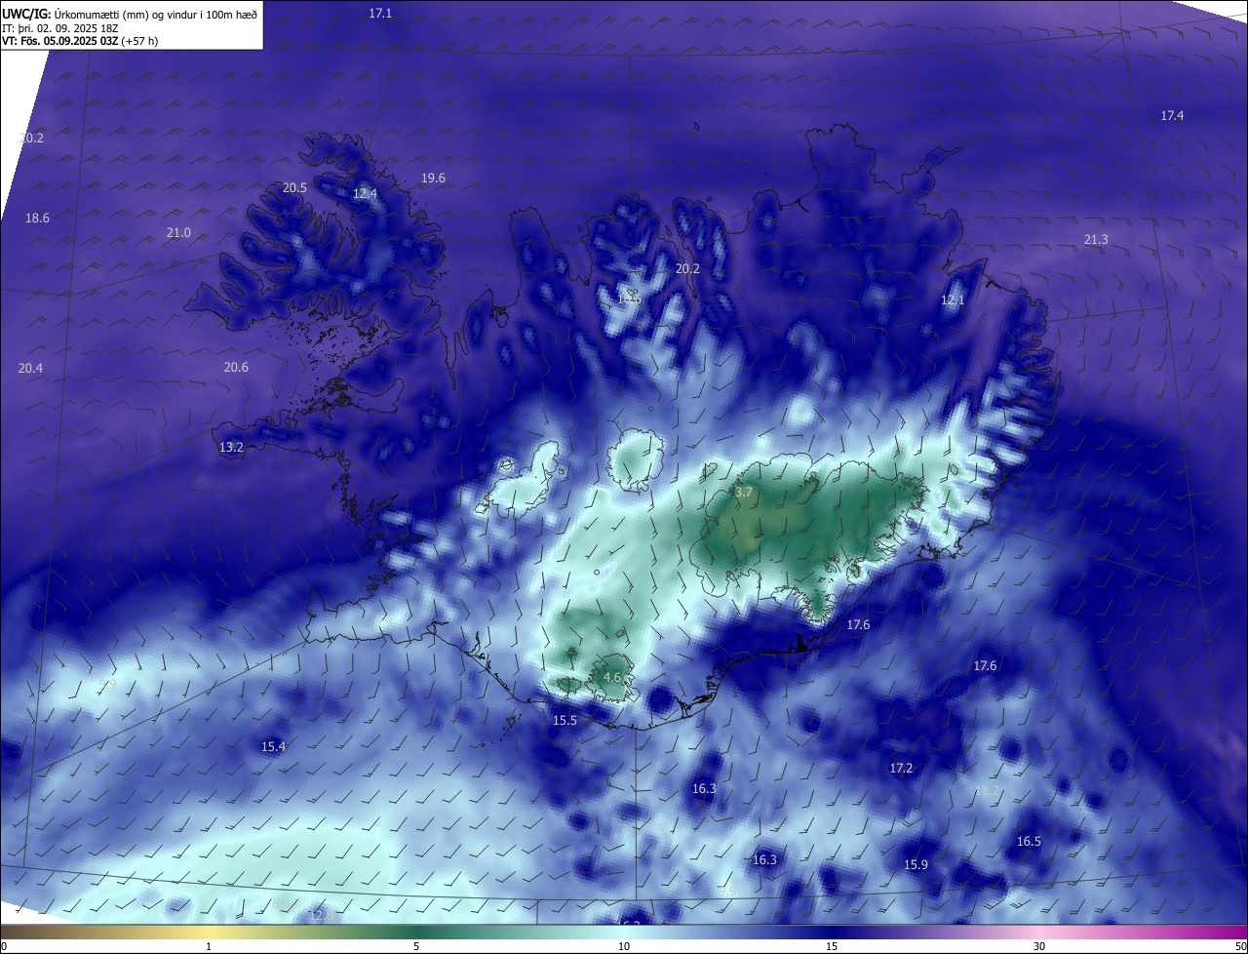Click the 16.5 value label

click(1029, 841)
